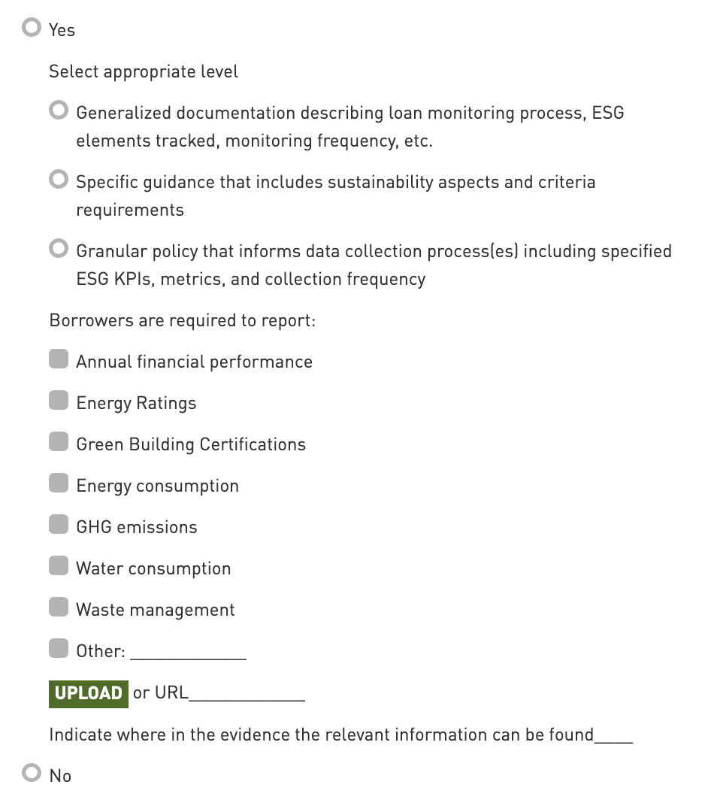The height and width of the screenshot is (809, 708).
Task: Click the URL input field
Action: point(247,693)
